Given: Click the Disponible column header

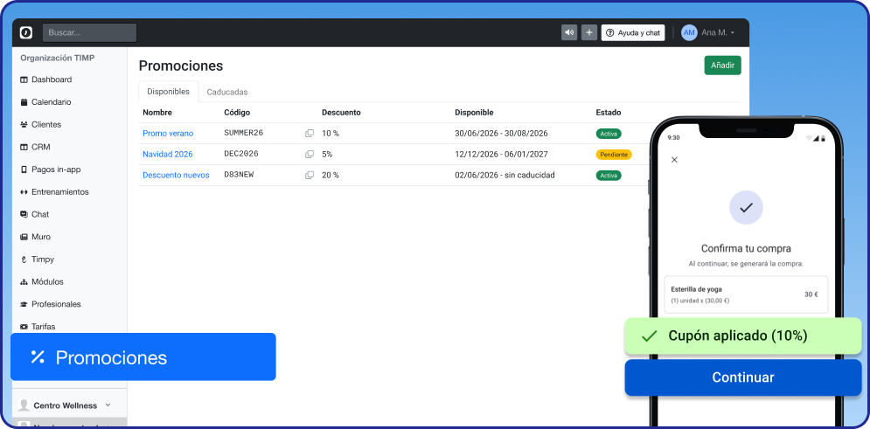Looking at the screenshot, I should pyautogui.click(x=474, y=113).
